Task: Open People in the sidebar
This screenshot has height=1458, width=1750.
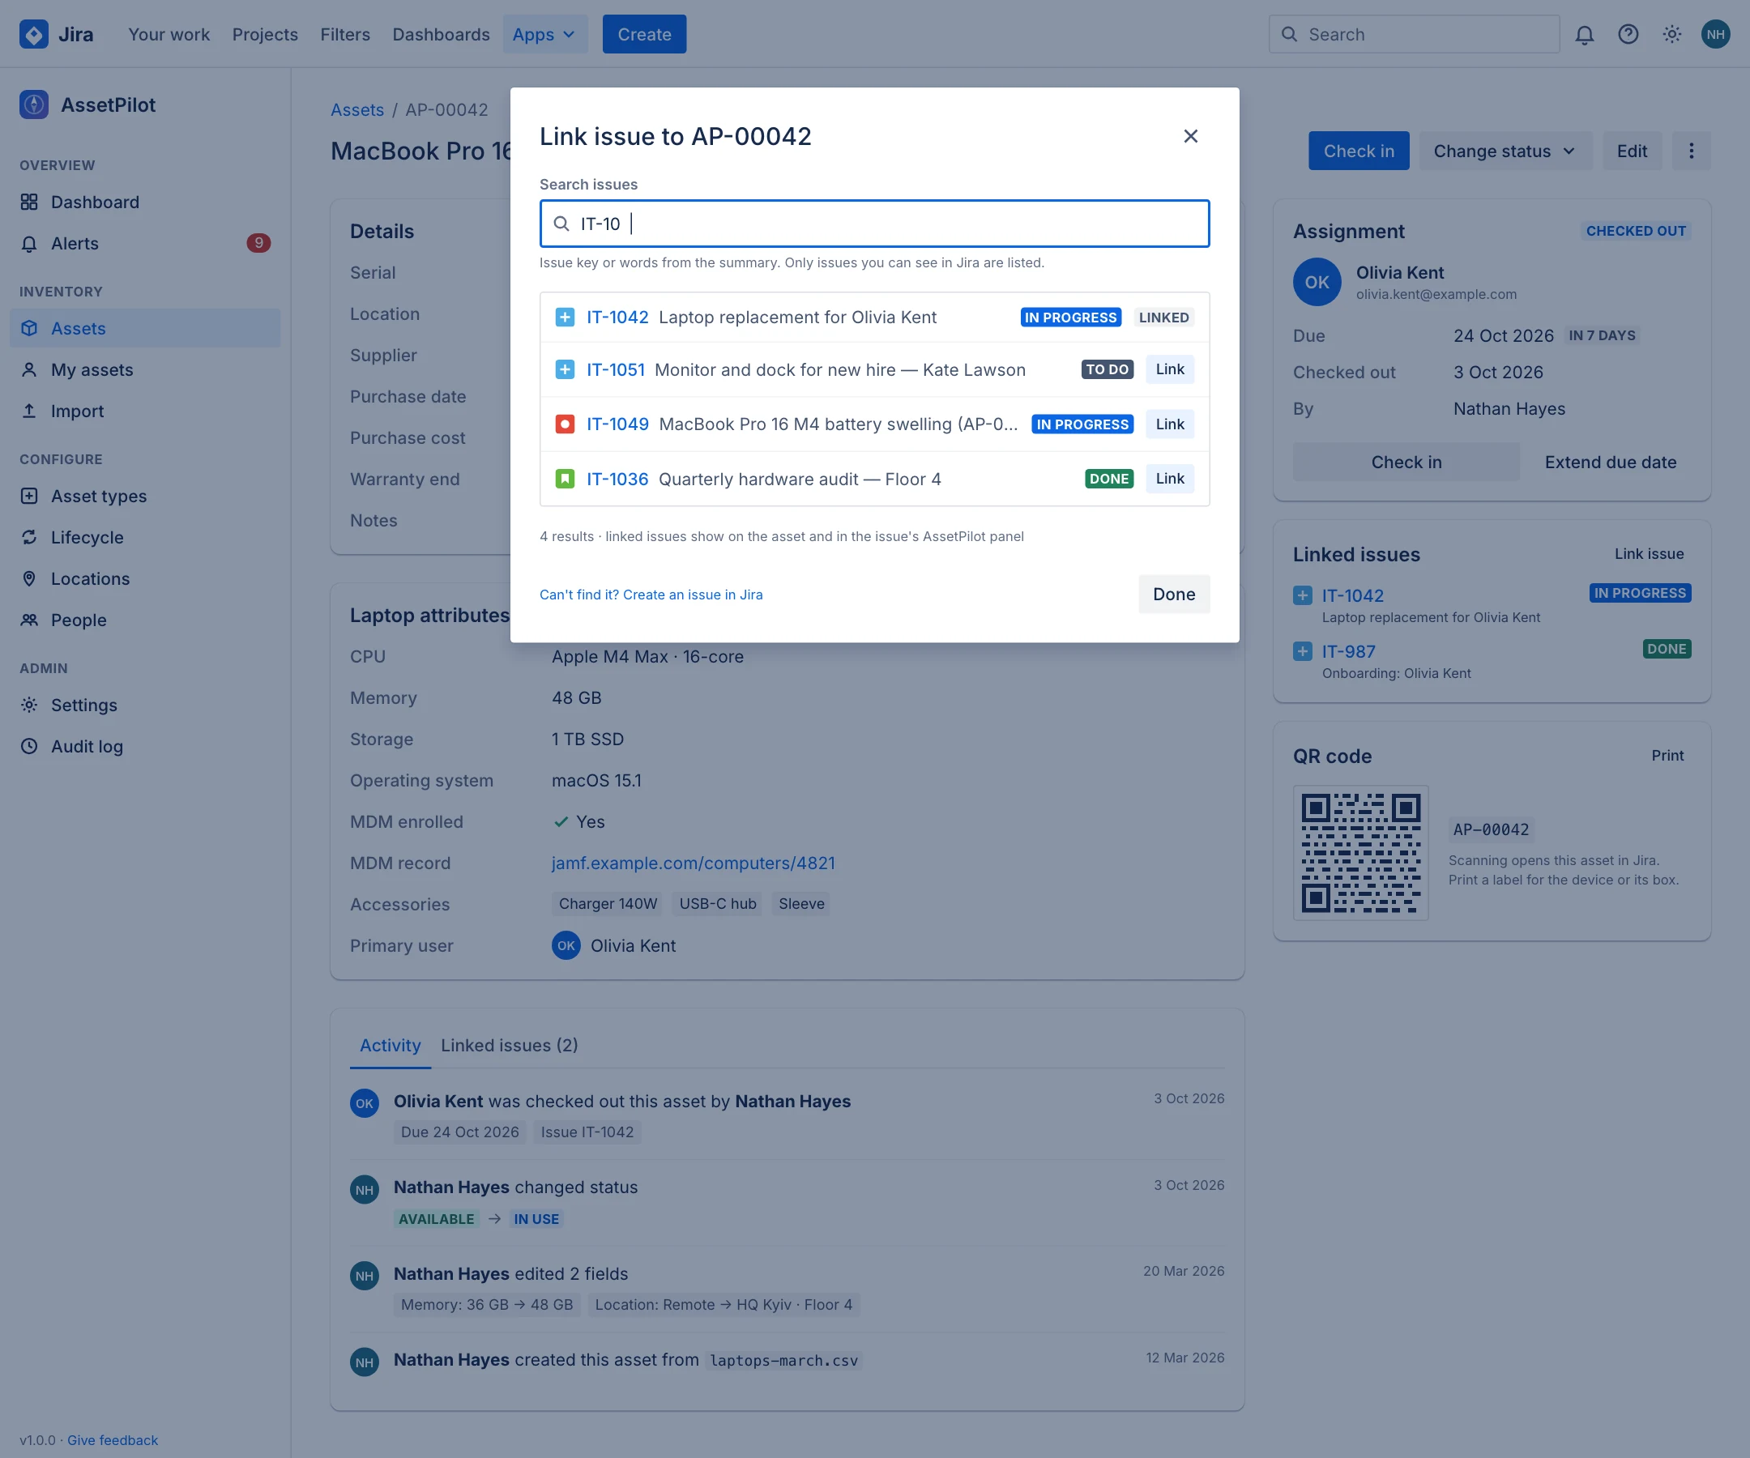Action: pos(145,620)
